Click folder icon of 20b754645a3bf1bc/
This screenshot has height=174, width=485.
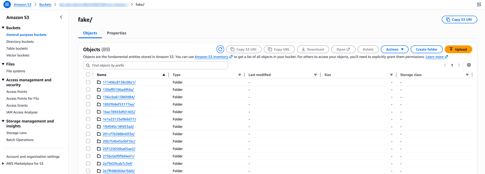pyautogui.click(x=99, y=141)
